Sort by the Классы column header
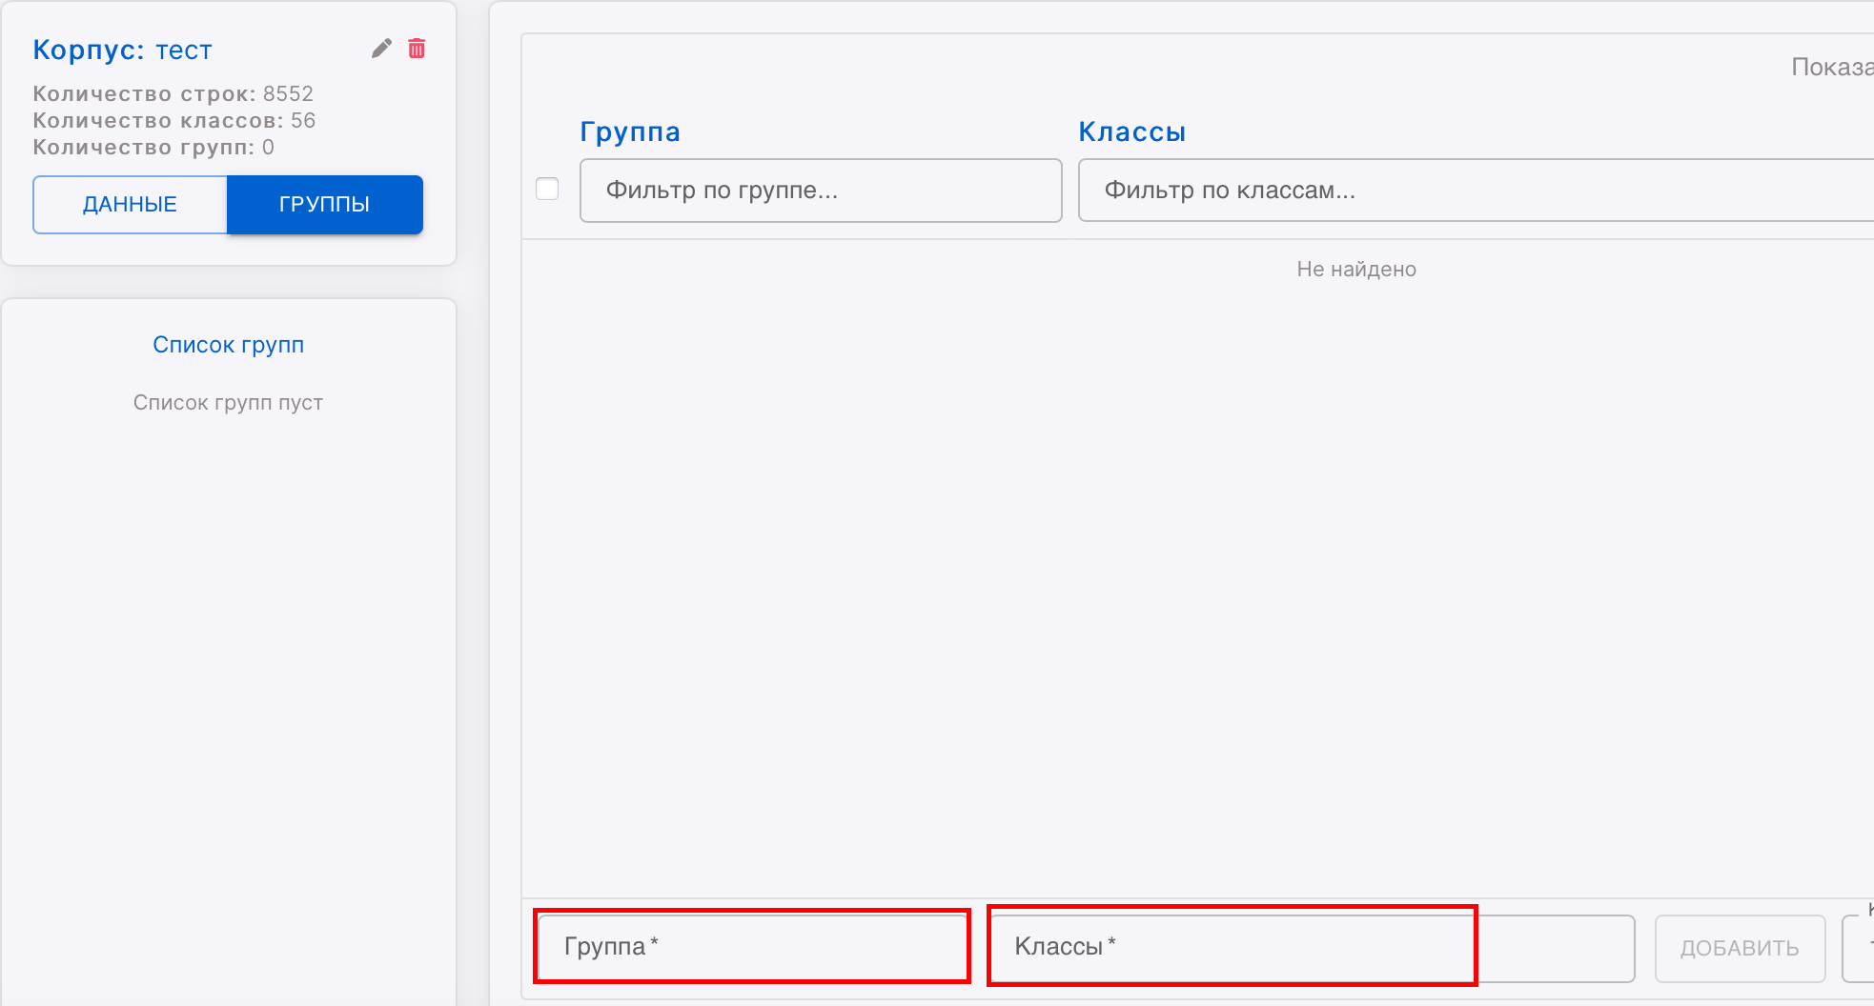 click(1131, 131)
